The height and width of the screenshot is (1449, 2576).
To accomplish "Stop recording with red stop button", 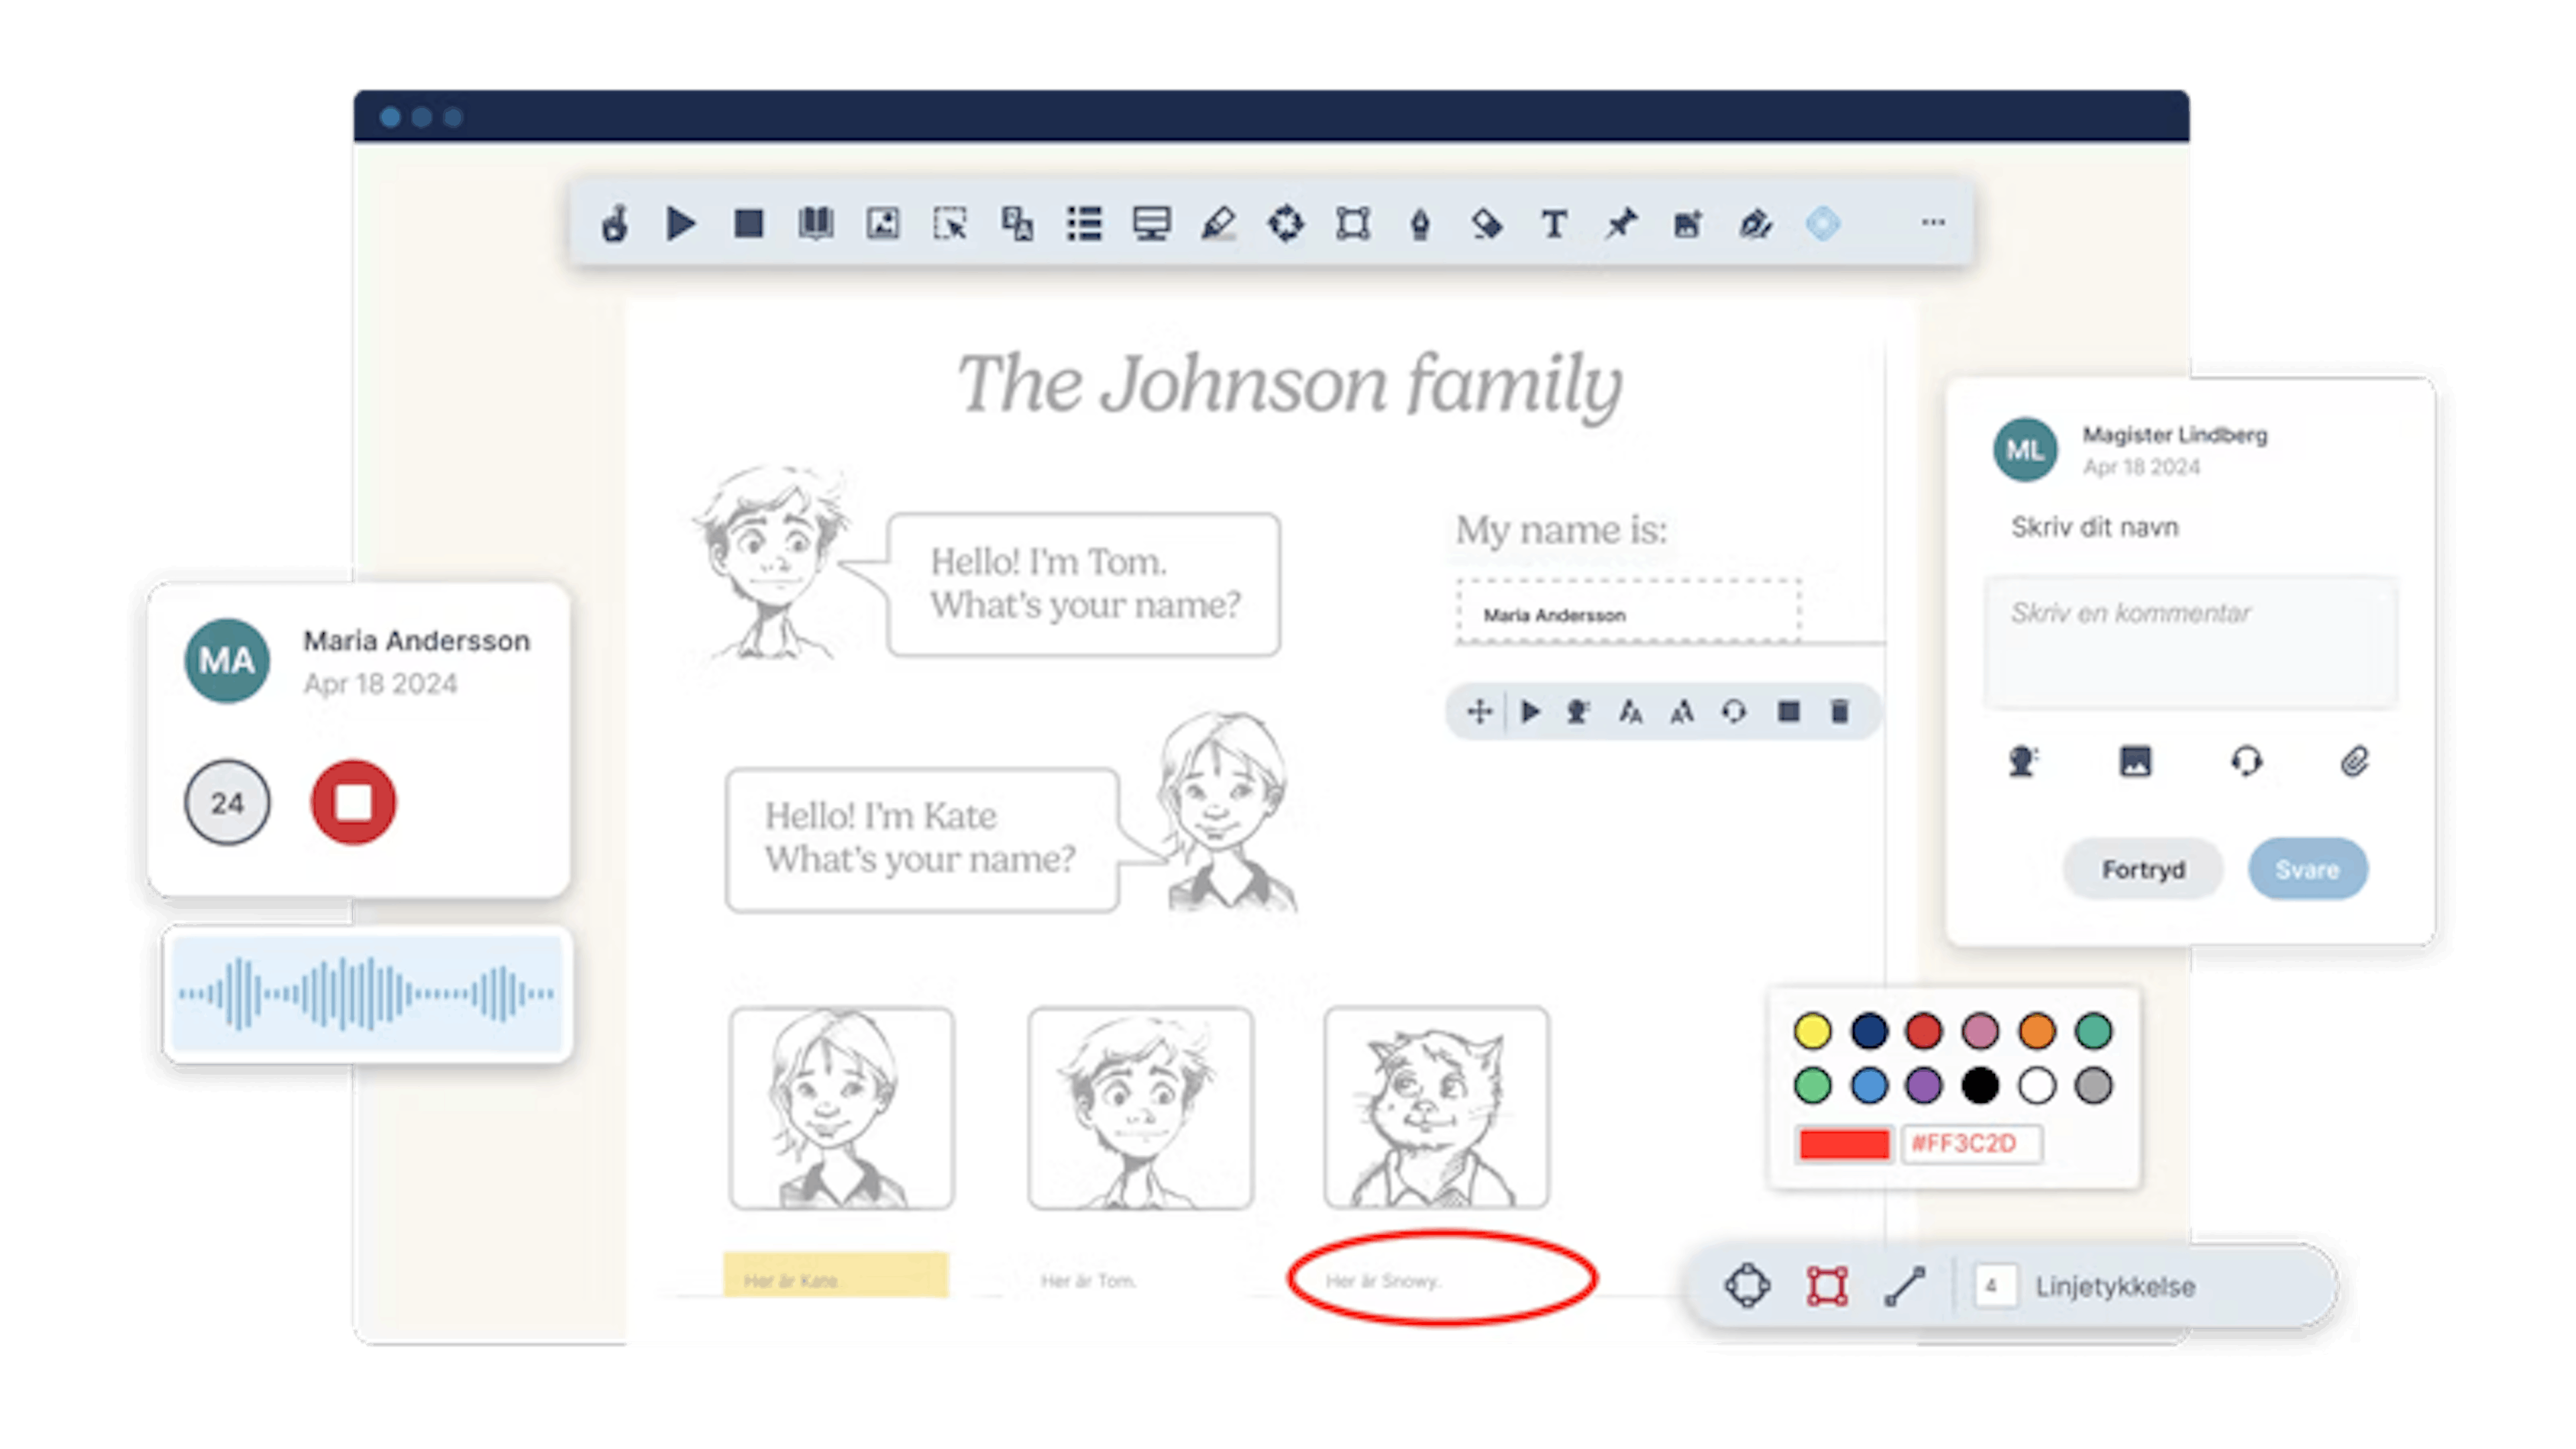I will tap(353, 802).
